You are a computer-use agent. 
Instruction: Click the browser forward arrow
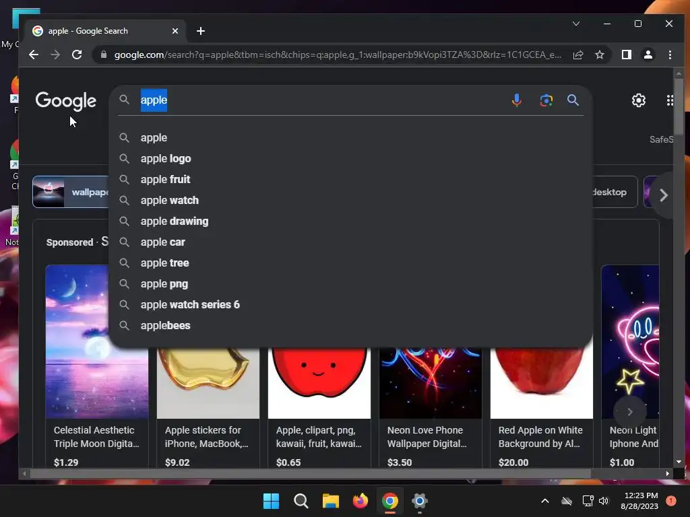coord(55,55)
